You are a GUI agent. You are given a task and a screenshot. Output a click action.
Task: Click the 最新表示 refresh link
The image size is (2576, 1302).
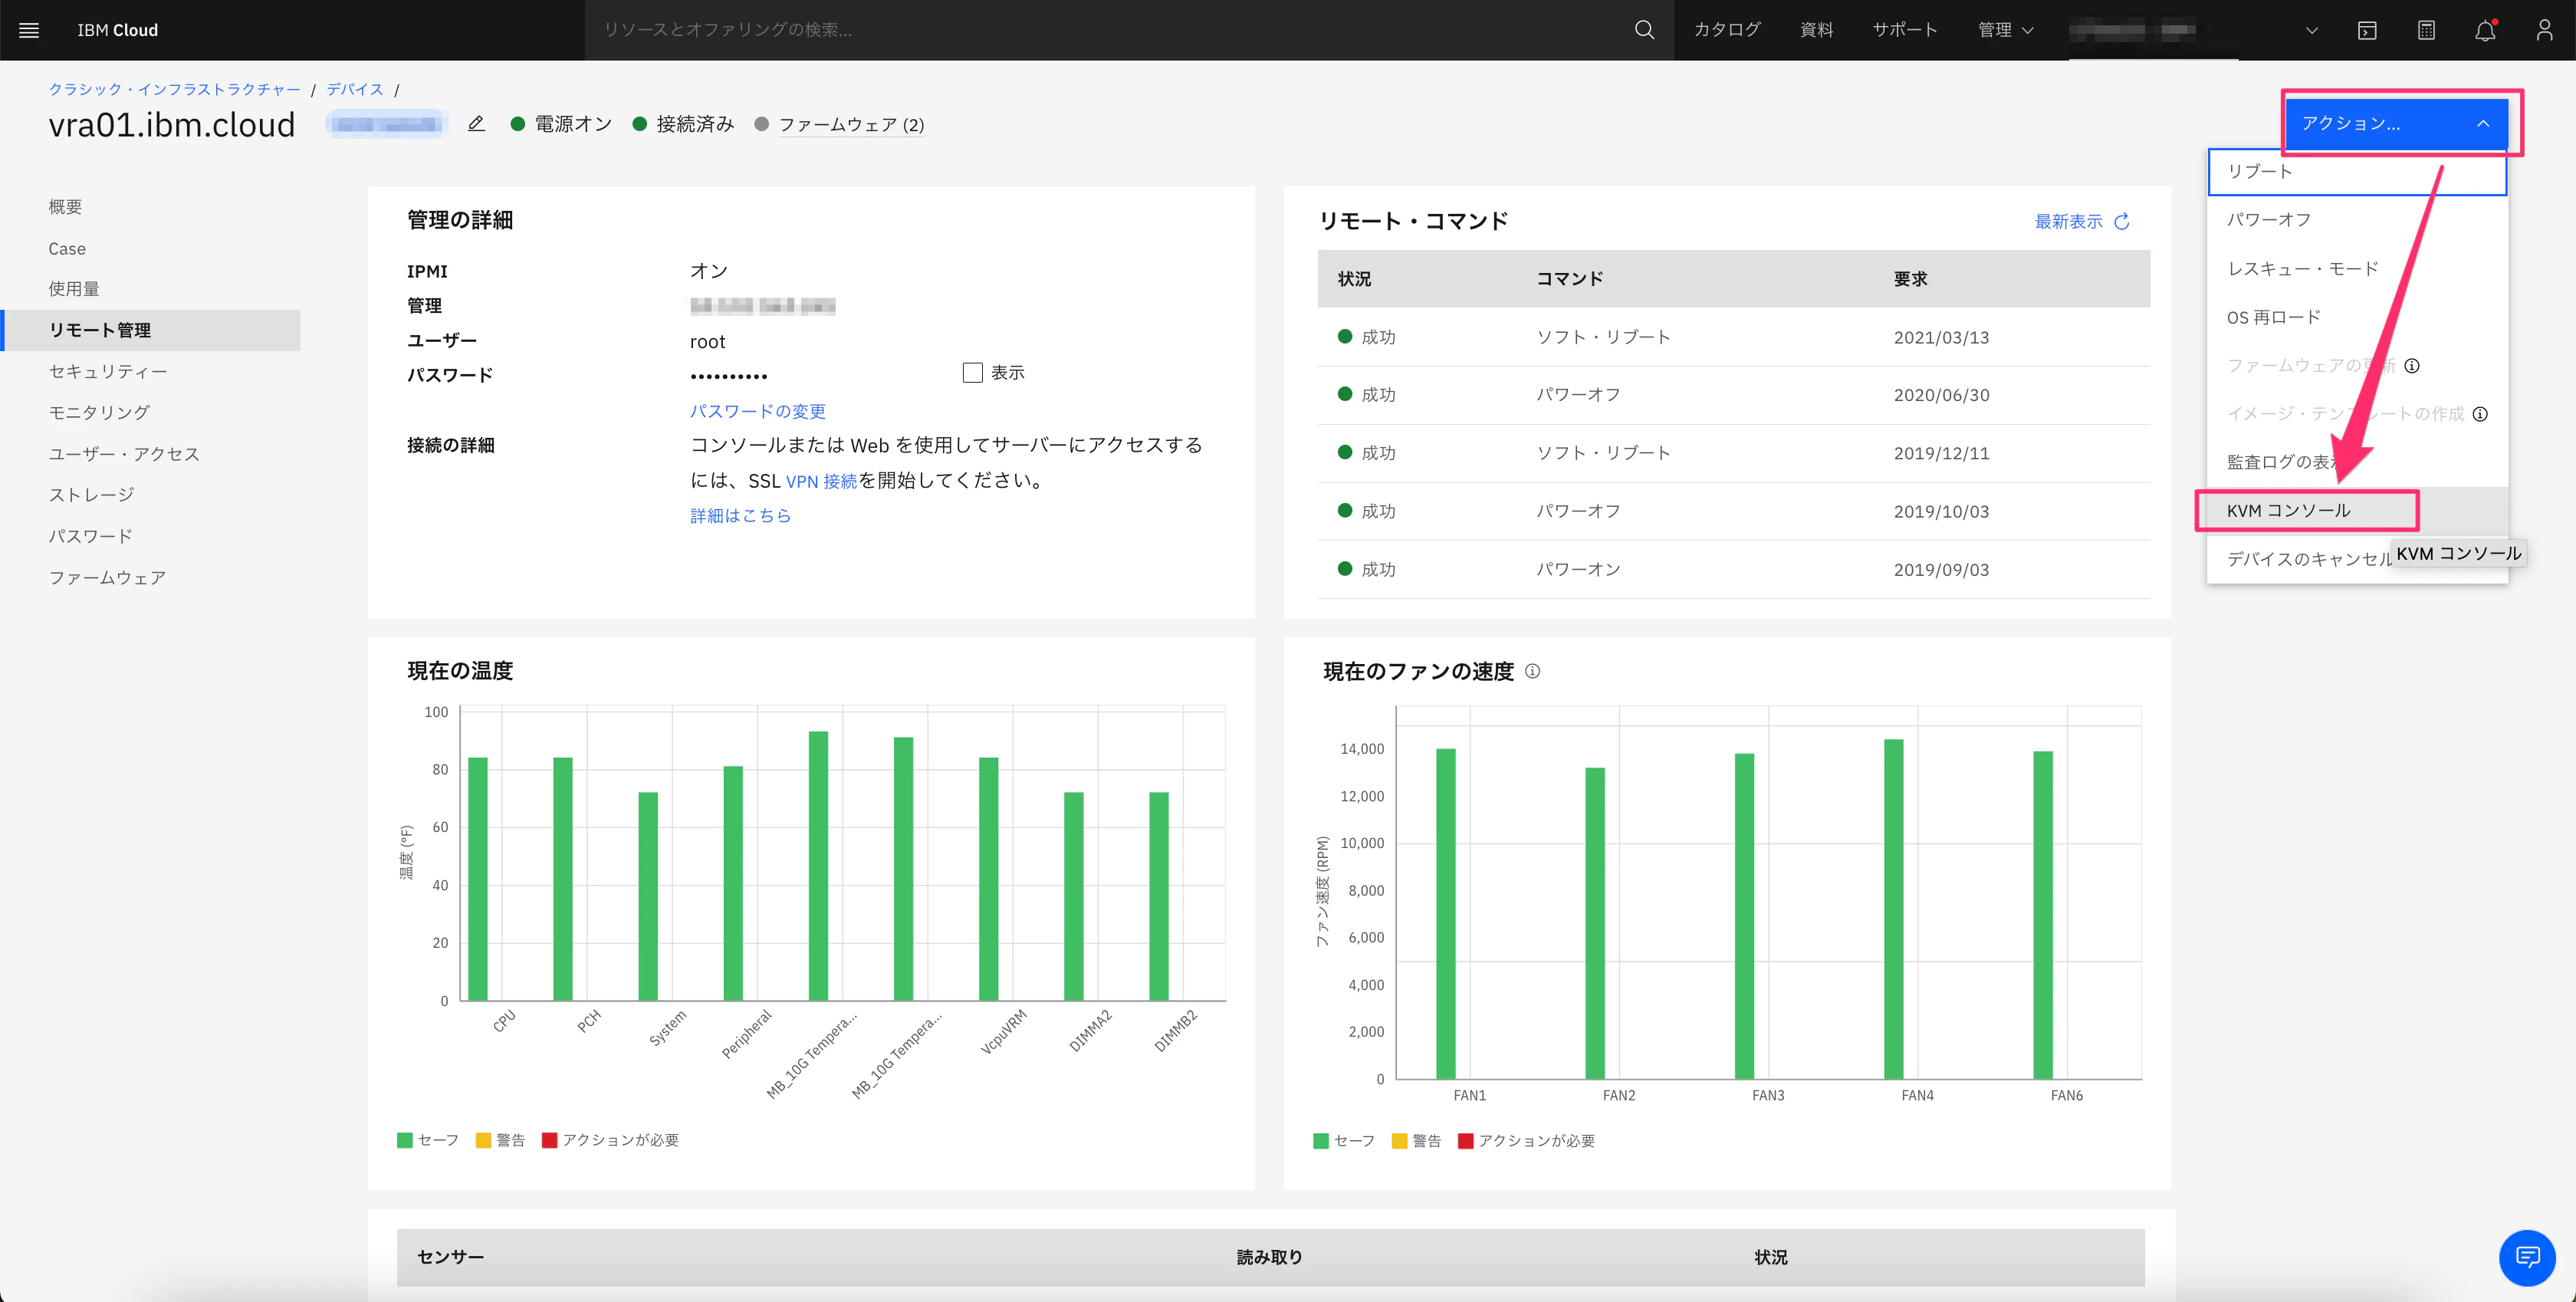tap(2069, 221)
